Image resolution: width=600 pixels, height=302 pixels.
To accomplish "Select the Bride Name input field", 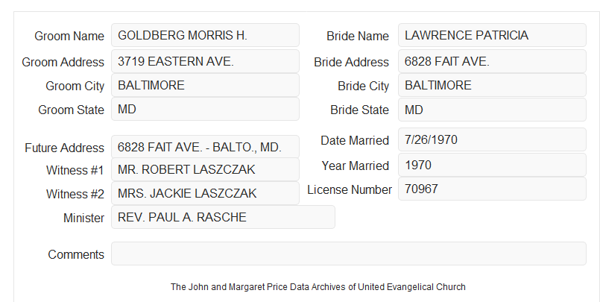I will tap(492, 35).
